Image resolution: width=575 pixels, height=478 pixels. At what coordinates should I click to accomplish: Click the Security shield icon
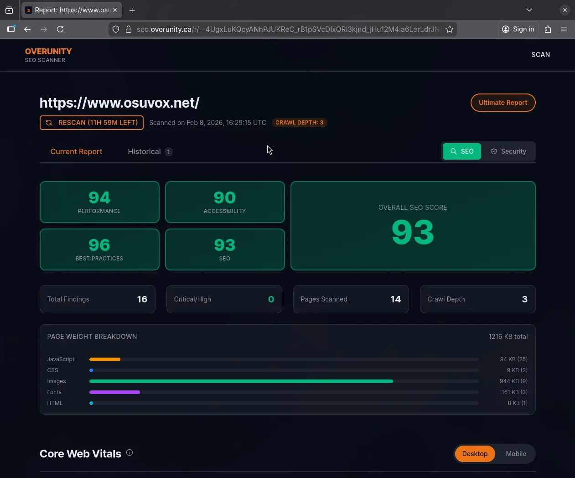(x=494, y=151)
